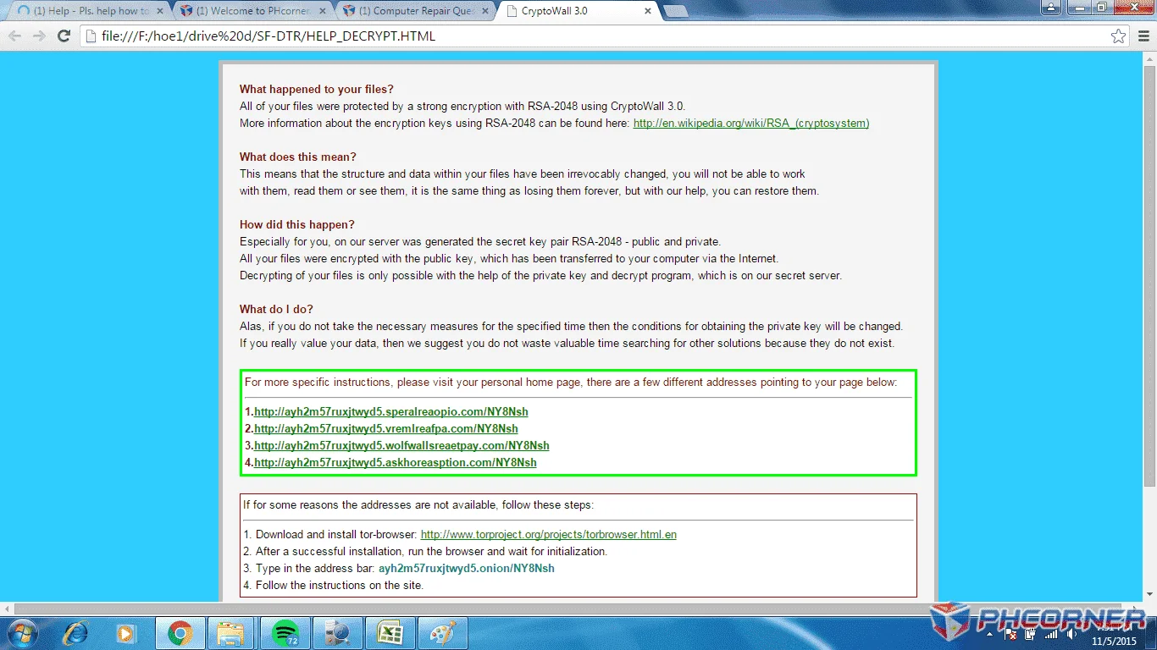Screen dimensions: 1157x650
Task: Open the speralreaopio.com address link
Action: [x=391, y=412]
